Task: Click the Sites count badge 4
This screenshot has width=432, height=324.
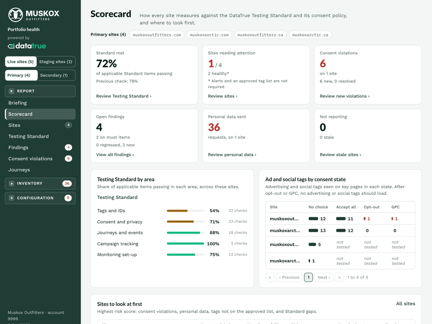Action: 68,125
